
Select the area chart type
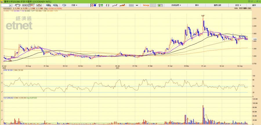(122, 5)
